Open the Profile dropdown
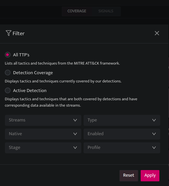The width and height of the screenshot is (169, 186). click(x=122, y=148)
